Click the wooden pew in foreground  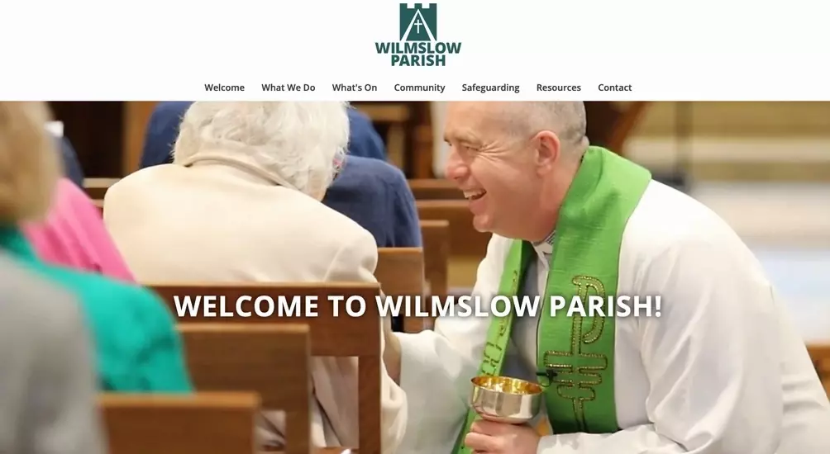tap(180, 423)
